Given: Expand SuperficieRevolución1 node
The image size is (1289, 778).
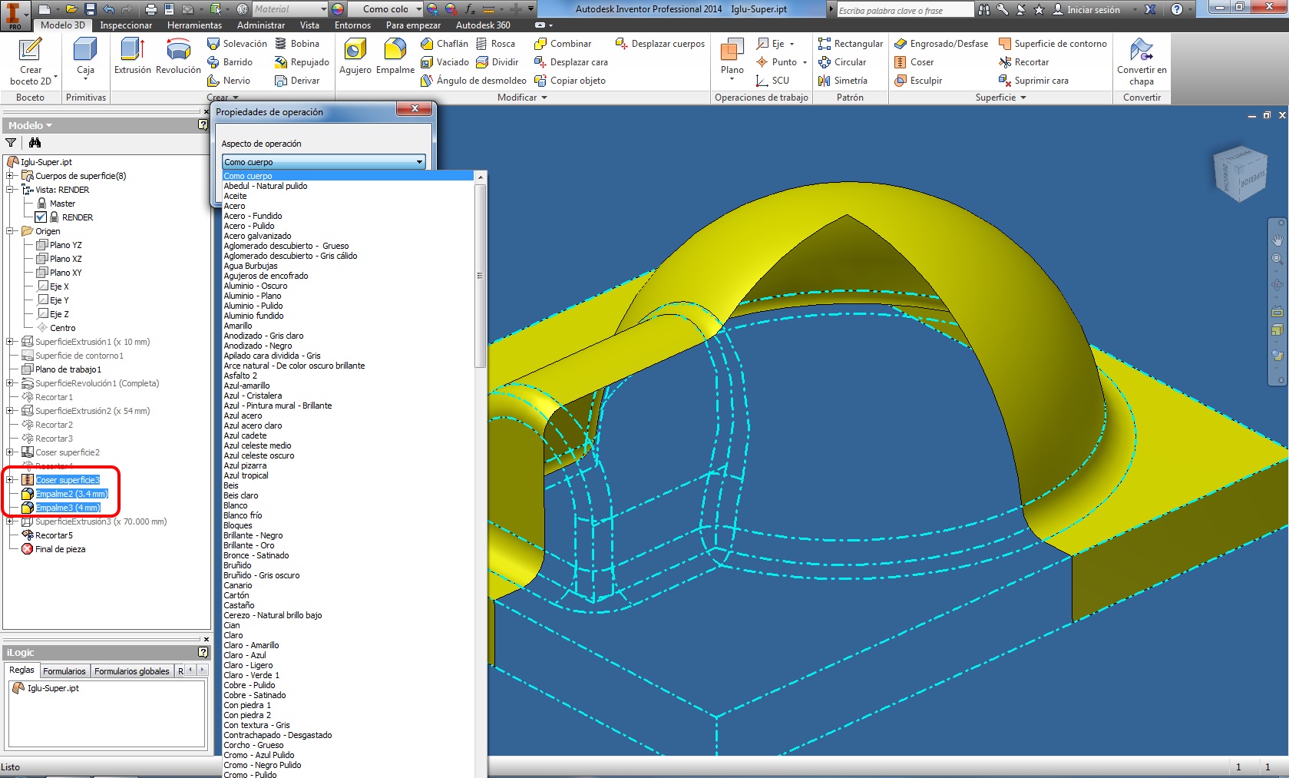Looking at the screenshot, I should click(x=10, y=383).
